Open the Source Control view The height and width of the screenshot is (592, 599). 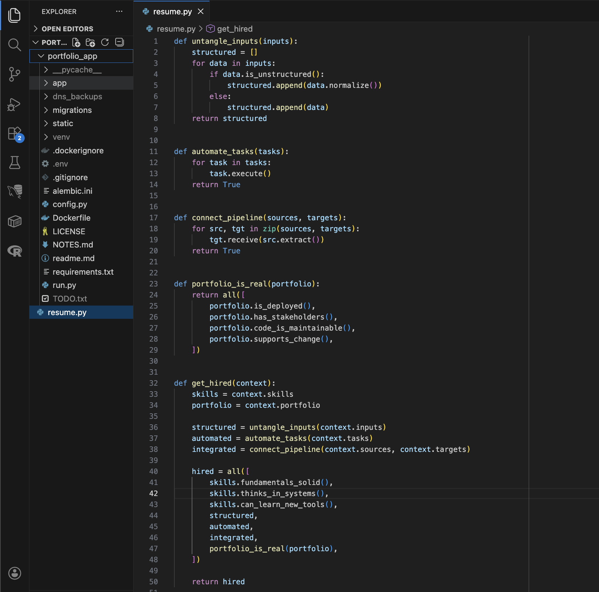coord(14,74)
